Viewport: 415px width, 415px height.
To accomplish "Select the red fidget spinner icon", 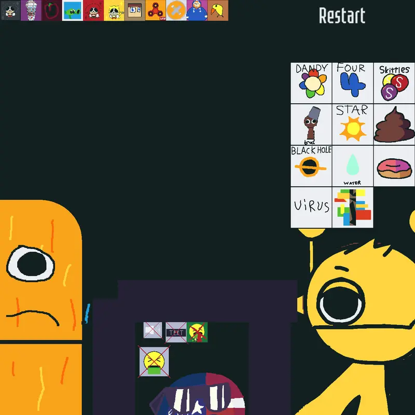I will [x=155, y=10].
